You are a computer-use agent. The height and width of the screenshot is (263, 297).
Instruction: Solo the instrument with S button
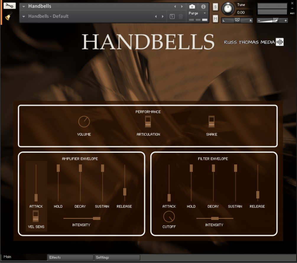pyautogui.click(x=215, y=7)
